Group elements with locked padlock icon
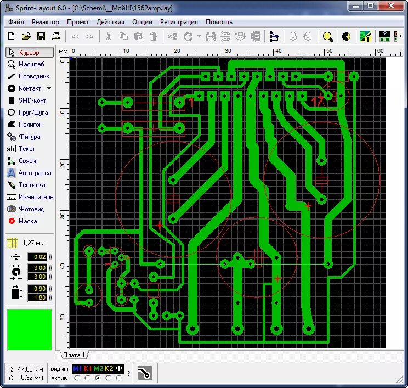This screenshot has width=408, height=388. pyautogui.click(x=293, y=36)
